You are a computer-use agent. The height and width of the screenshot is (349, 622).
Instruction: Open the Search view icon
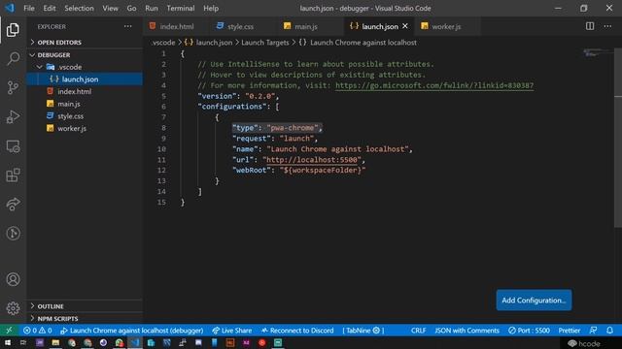click(x=13, y=58)
